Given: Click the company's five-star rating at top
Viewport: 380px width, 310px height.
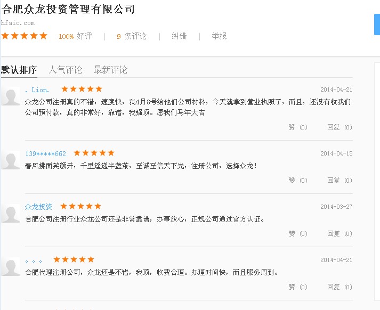Looking at the screenshot, I should (x=25, y=36).
